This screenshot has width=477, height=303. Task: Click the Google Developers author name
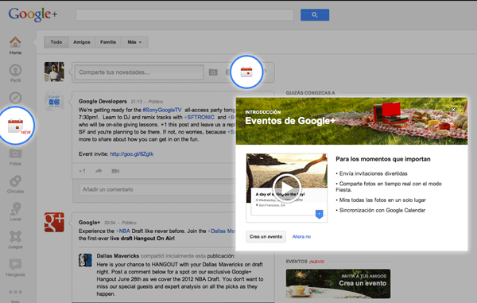[103, 101]
